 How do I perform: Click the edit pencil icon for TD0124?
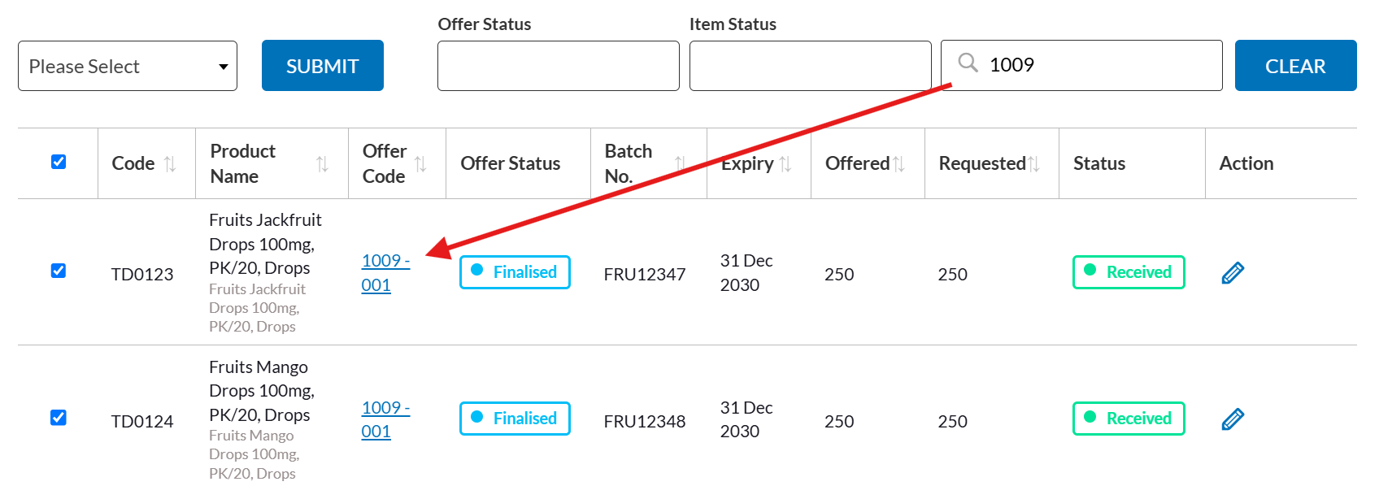pyautogui.click(x=1233, y=419)
